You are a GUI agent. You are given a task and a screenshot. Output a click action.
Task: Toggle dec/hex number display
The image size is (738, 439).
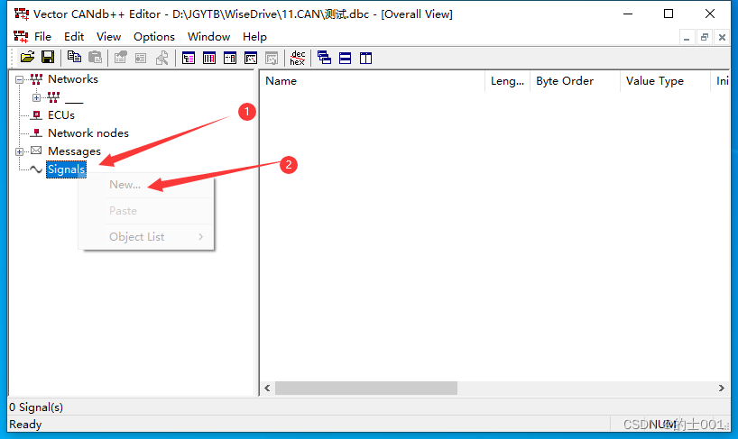[x=298, y=58]
